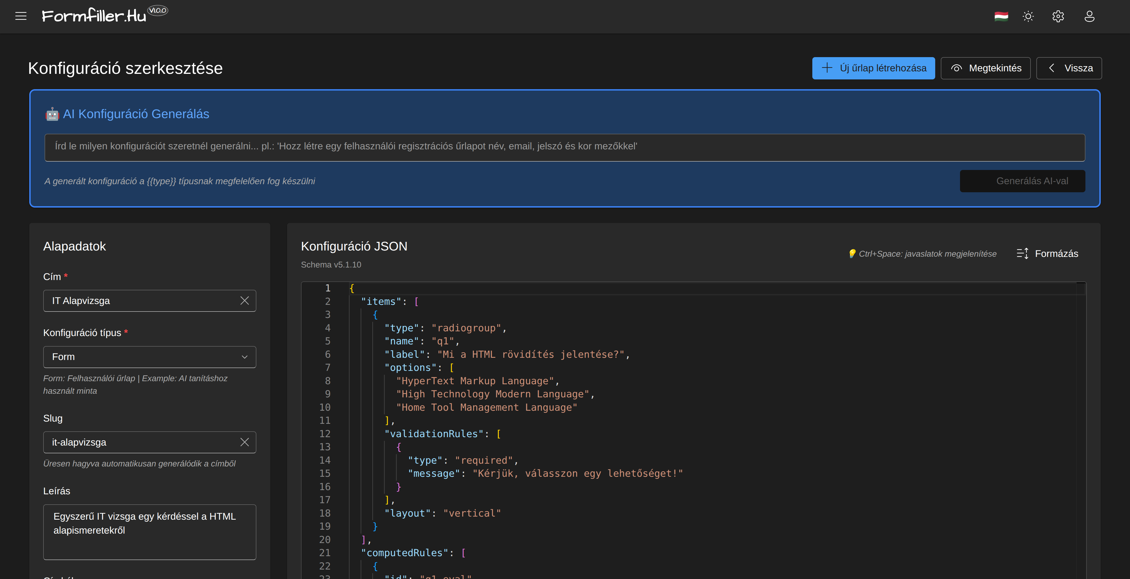Focus the AI configuration prompt field
Viewport: 1130px width, 579px height.
click(x=565, y=147)
